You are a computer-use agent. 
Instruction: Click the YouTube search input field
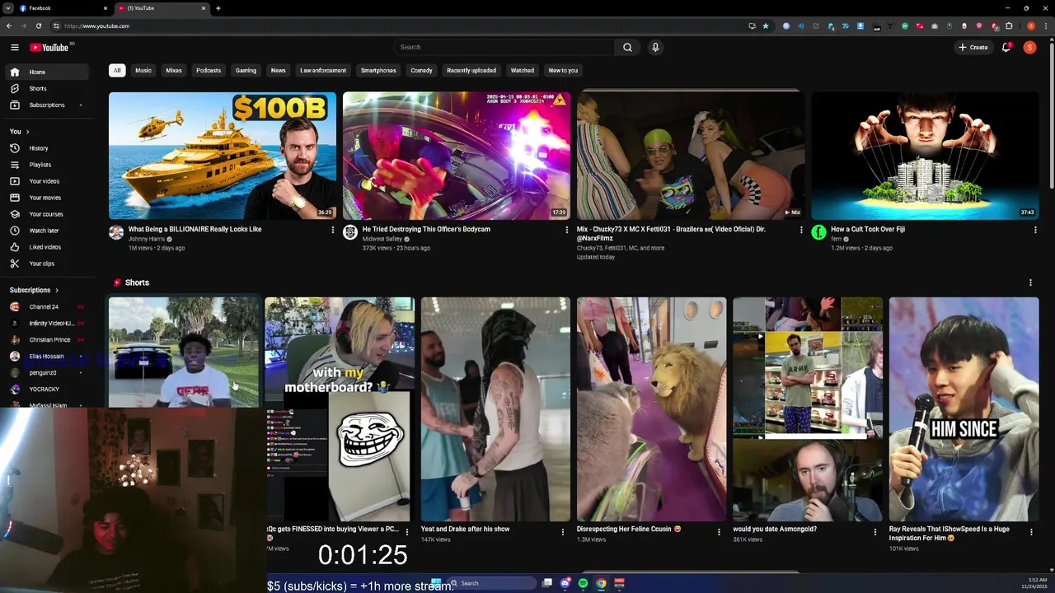504,47
